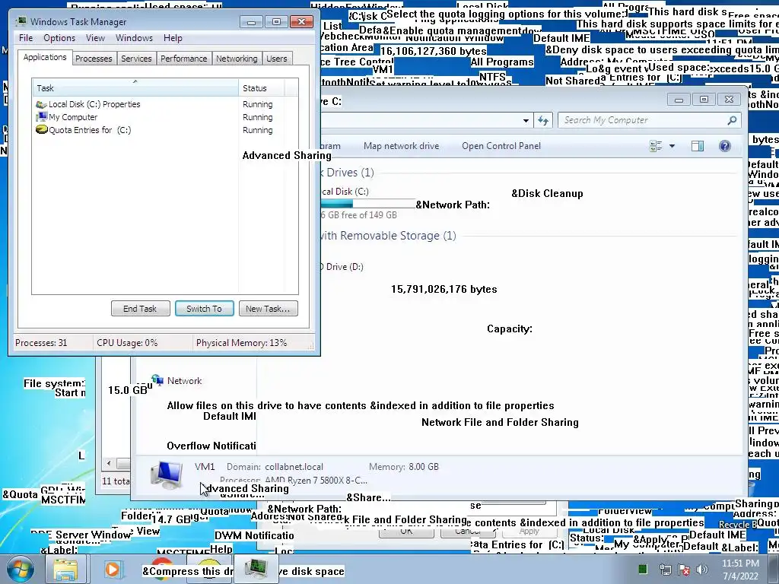
Task: Click the Local Disk (C:) usage bar
Action: 367,204
